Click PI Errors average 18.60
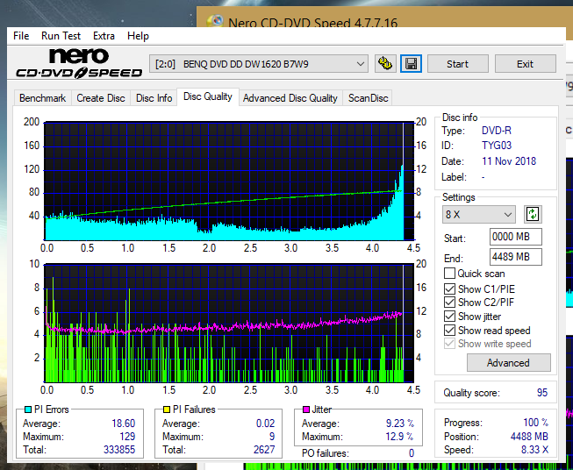This screenshot has width=573, height=470. pyautogui.click(x=123, y=424)
